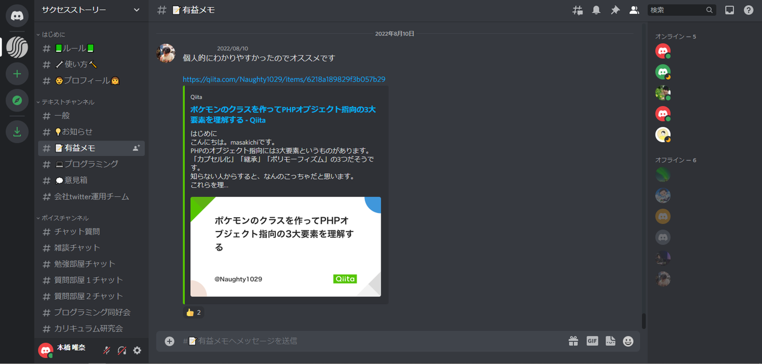Open the 雑談チャット channel

(x=91, y=248)
